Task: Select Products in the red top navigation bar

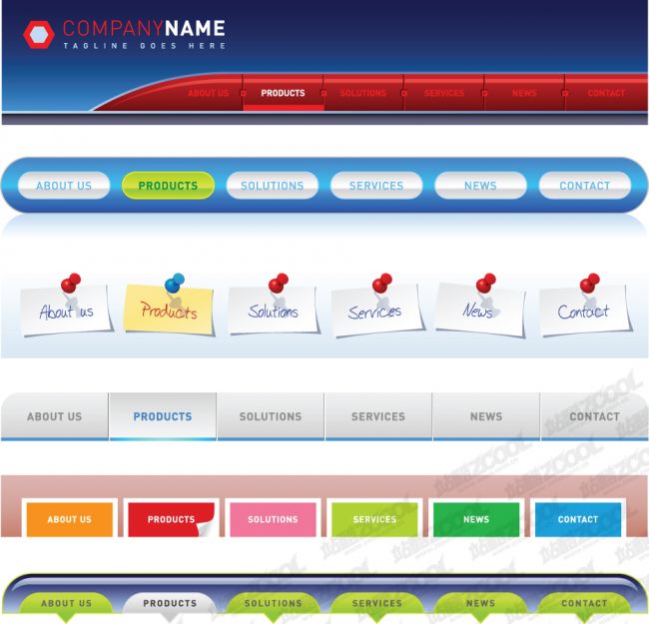Action: (283, 93)
